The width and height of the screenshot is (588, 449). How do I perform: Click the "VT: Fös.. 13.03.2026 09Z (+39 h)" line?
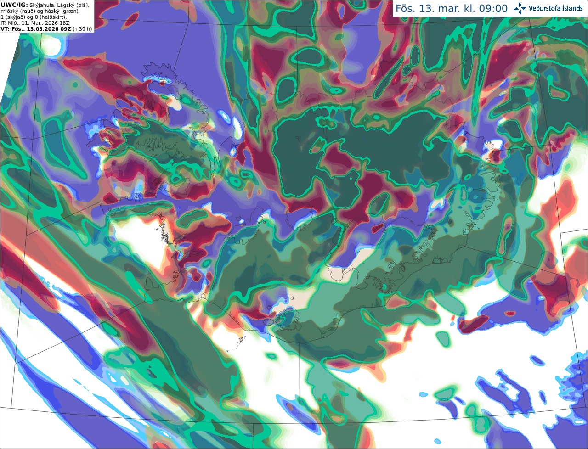pyautogui.click(x=46, y=29)
